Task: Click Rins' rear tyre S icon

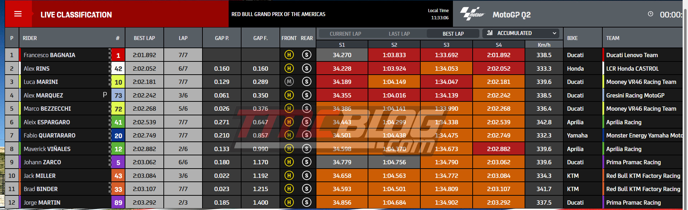Action: click(x=307, y=68)
